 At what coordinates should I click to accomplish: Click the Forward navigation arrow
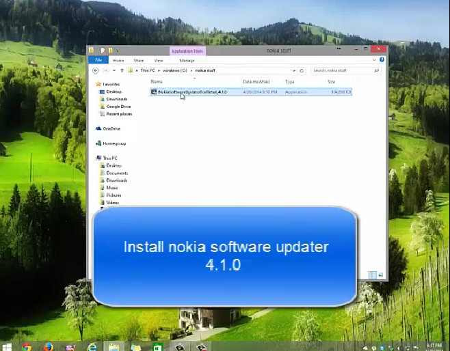(x=105, y=70)
